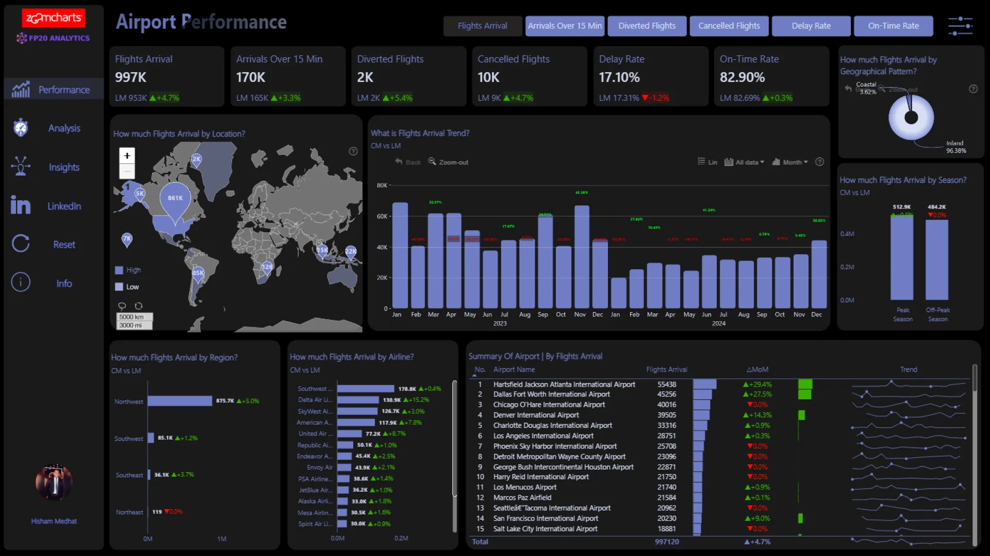This screenshot has height=556, width=990.
Task: Click the airport summary table scrollbar
Action: click(975, 378)
